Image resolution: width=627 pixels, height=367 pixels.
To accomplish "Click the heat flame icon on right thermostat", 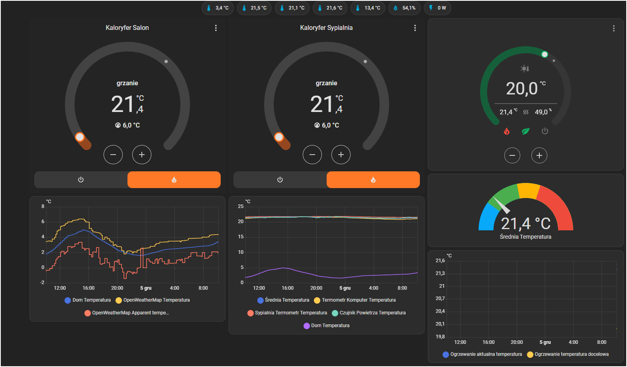I will tap(507, 131).
